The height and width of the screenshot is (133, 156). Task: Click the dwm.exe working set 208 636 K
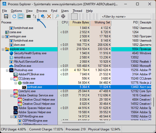point(104,45)
